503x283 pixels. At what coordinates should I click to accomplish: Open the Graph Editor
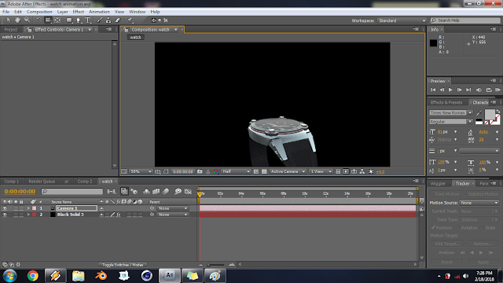[188, 192]
